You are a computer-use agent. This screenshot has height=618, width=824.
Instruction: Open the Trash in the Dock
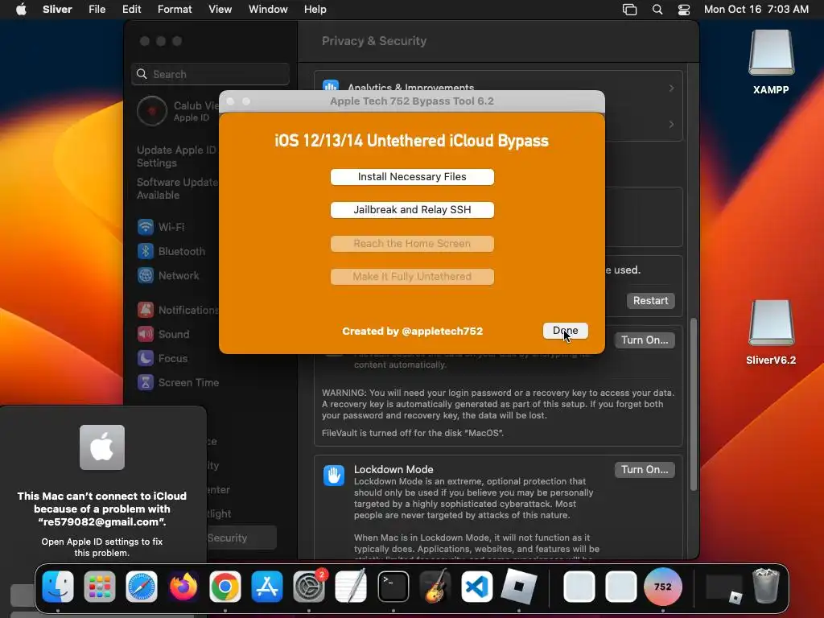766,586
